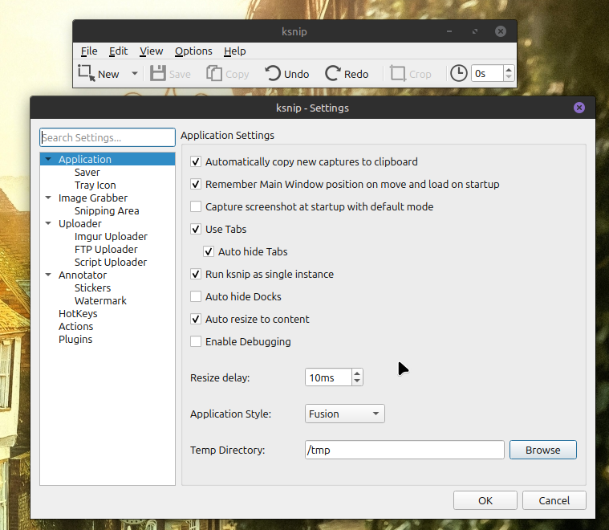Close the ksnip Settings dialog
Screen dimensions: 609x530
[x=579, y=108]
